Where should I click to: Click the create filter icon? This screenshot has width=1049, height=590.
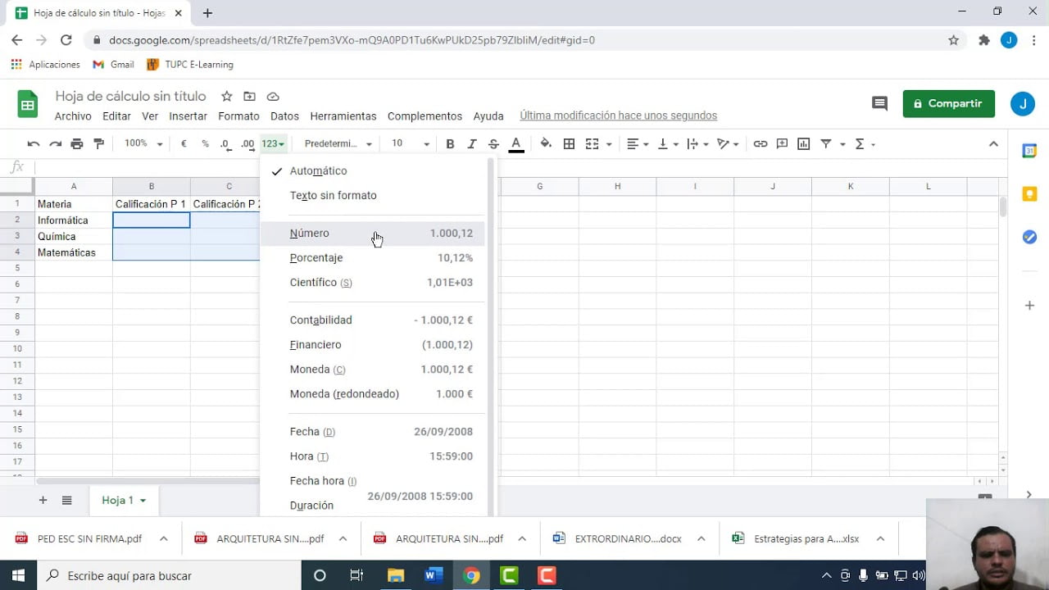[826, 143]
